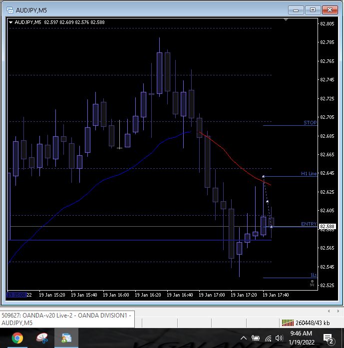Select the 1Ls line label
Screen dimensions: 344x348
pyautogui.click(x=314, y=275)
